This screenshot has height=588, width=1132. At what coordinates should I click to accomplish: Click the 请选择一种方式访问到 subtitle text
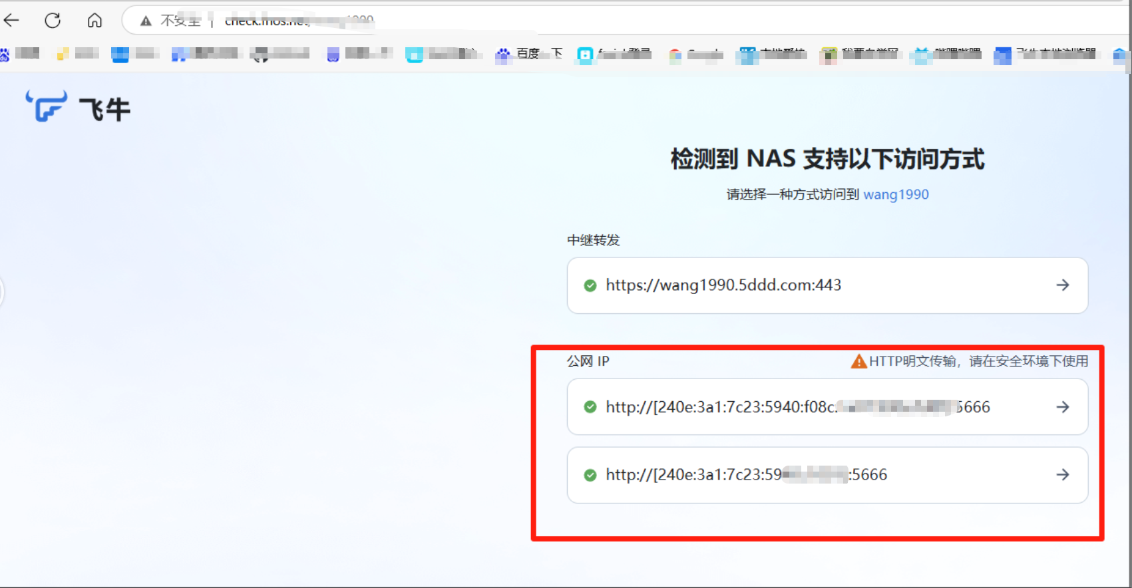click(793, 194)
